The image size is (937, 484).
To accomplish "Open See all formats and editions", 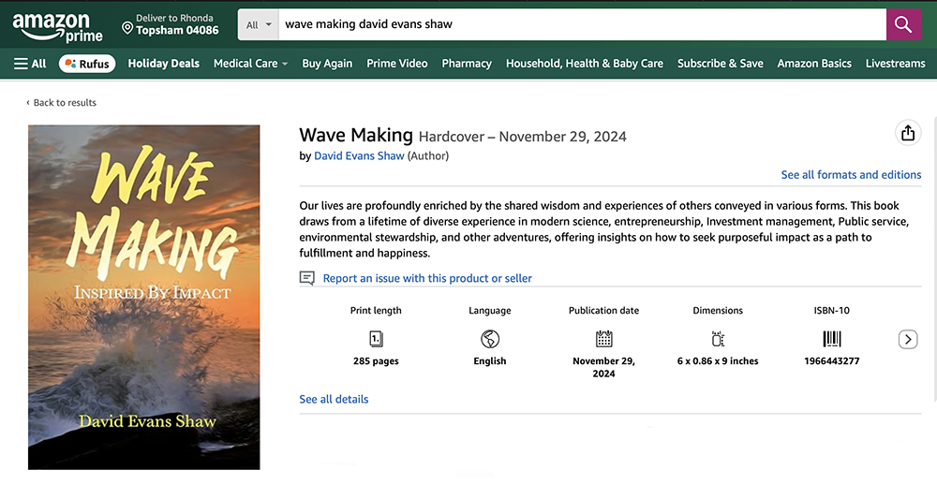I will pos(851,175).
